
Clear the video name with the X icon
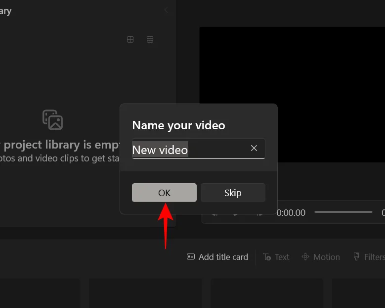click(x=254, y=148)
